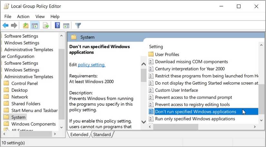Select Prevent access to registry editing tools
The image size is (266, 147).
192,104
